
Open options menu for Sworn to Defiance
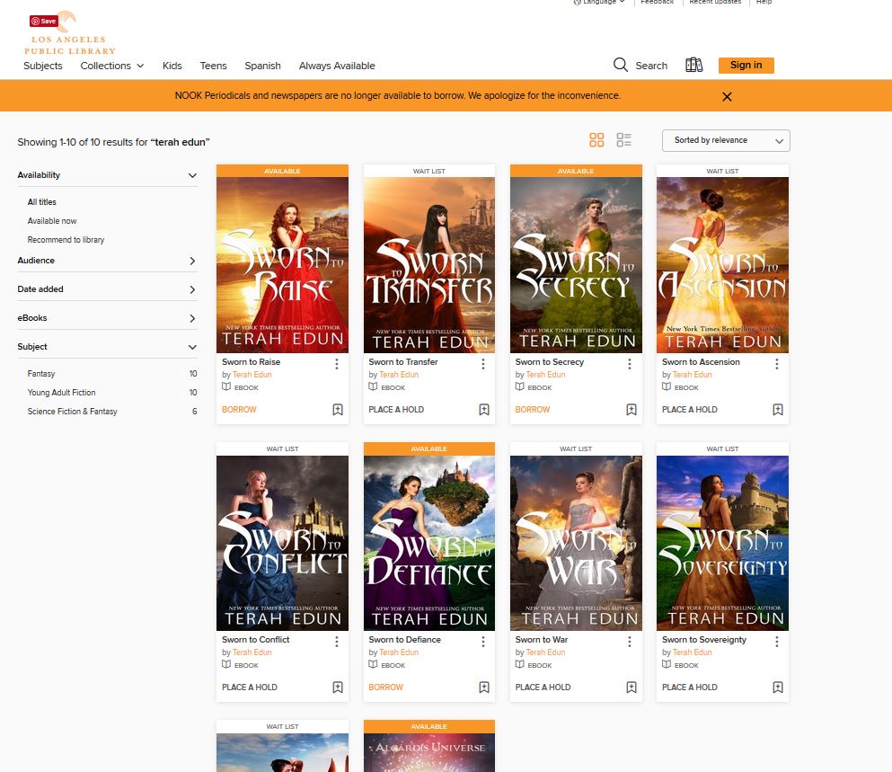[483, 642]
